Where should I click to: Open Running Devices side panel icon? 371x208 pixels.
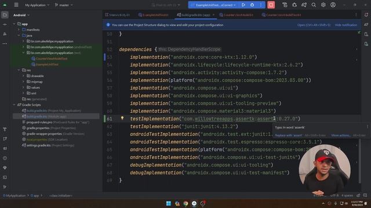click(366, 44)
